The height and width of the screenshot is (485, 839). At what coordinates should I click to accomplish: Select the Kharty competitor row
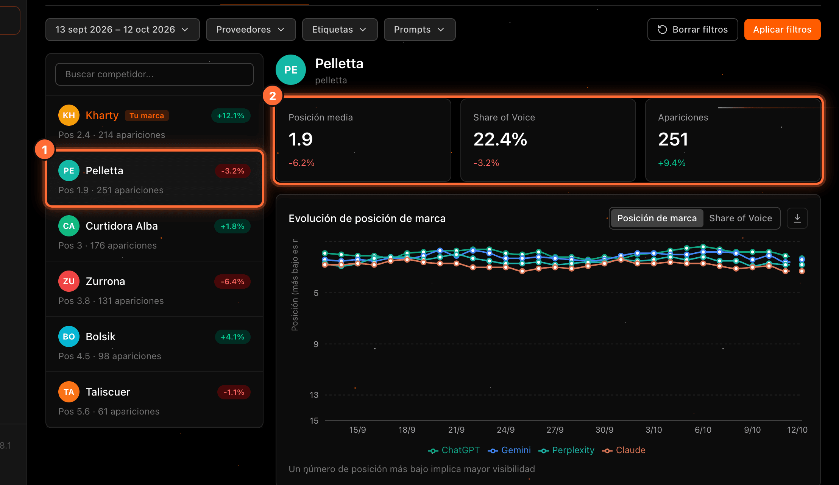(154, 123)
